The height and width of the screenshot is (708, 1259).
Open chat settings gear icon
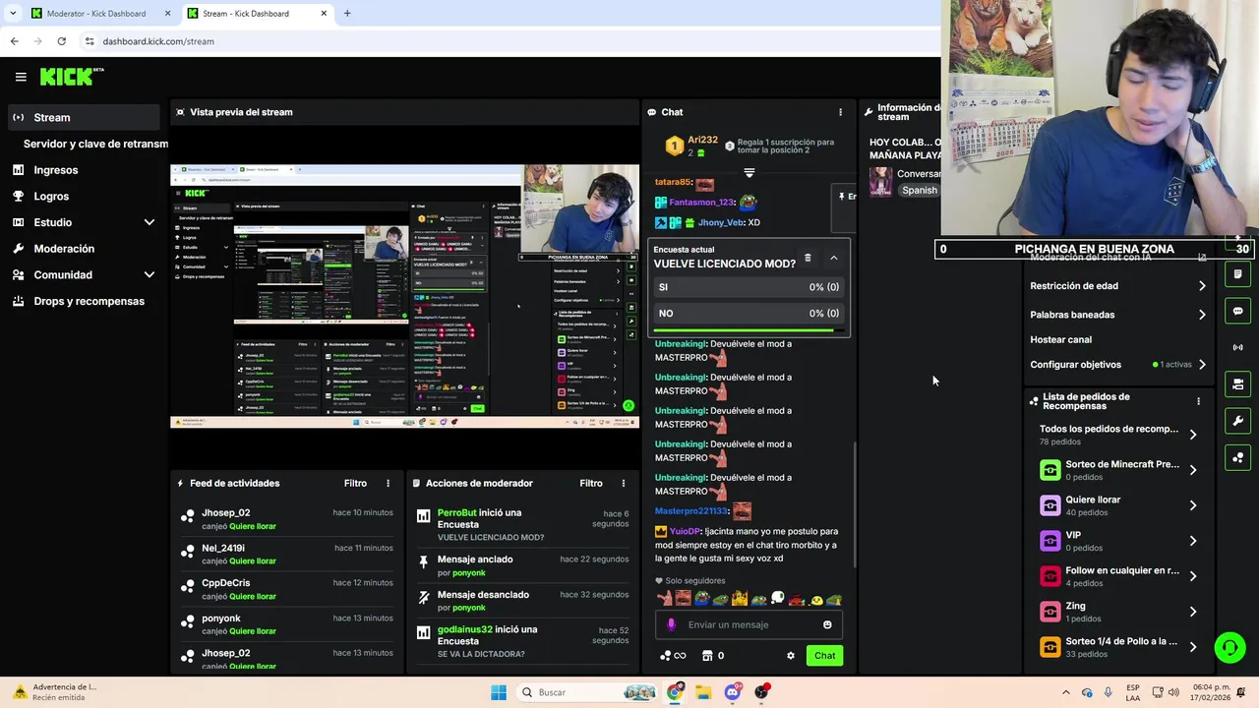coord(790,656)
